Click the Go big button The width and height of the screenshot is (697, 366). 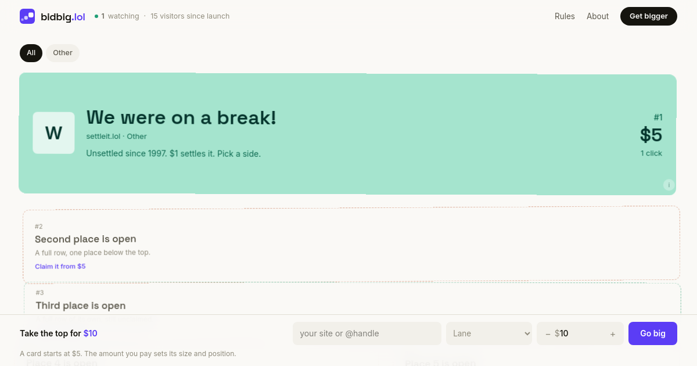653,333
